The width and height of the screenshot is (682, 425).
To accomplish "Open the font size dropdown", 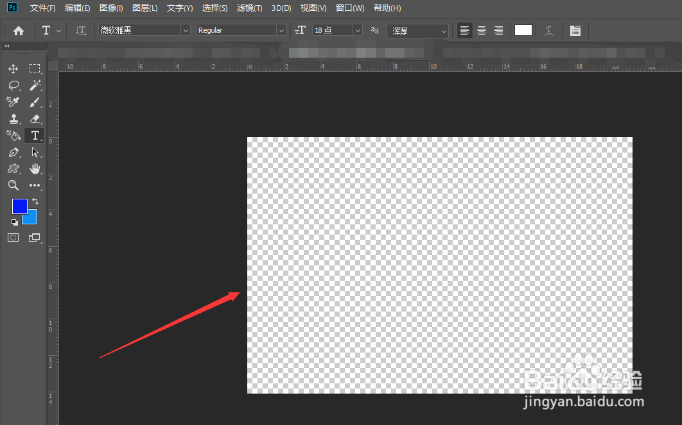I will point(358,29).
